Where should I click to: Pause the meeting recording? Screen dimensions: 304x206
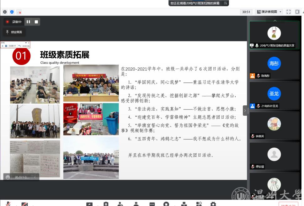28,22
